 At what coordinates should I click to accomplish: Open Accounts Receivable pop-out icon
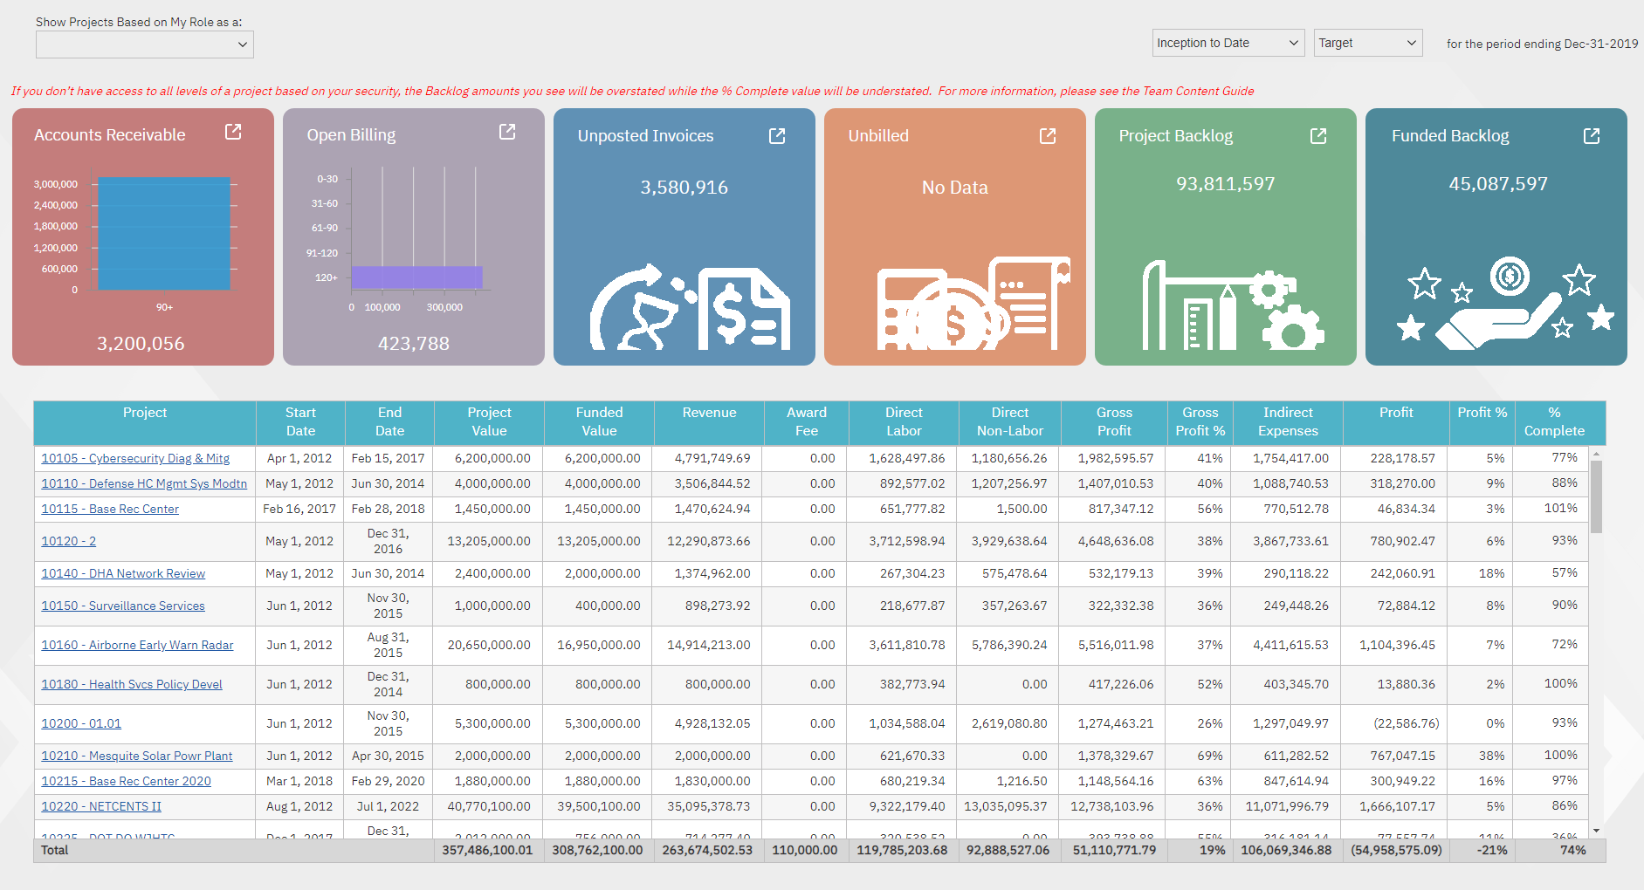click(x=233, y=132)
